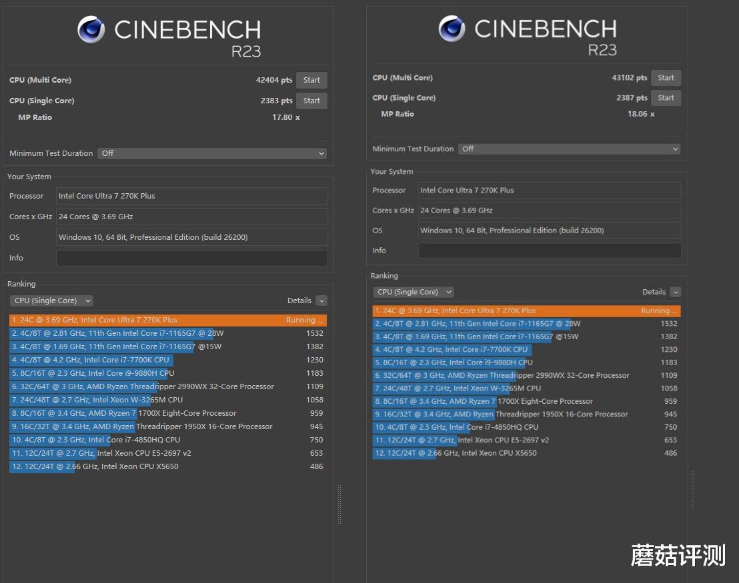Select rank 1 Core Ultra 7 270K Plus row, left window

pos(168,320)
